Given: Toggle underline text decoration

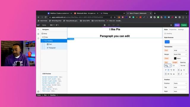Looking at the screenshot, I should tap(181, 70).
